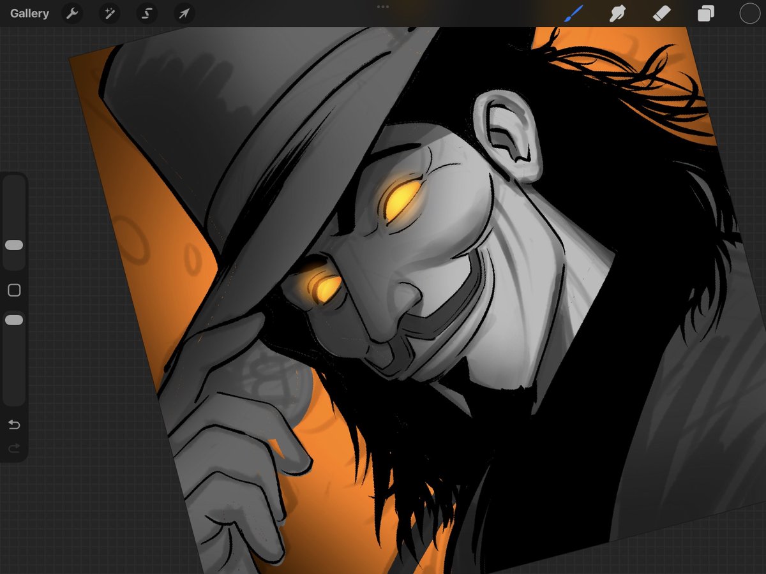Viewport: 766px width, 574px height.
Task: Open the Adjustments magic wand menu
Action: pyautogui.click(x=109, y=13)
